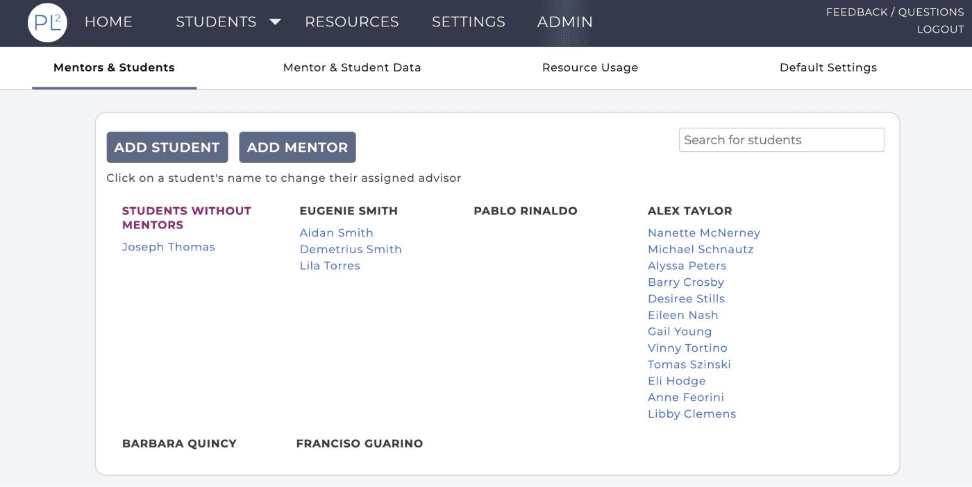Open Settings in the top navigation

click(x=469, y=22)
